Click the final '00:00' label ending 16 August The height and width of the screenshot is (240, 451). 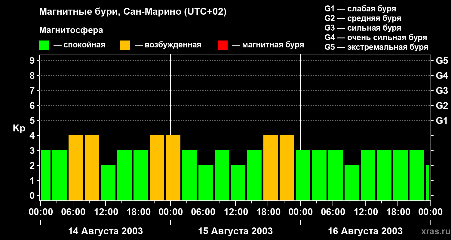[x=430, y=212]
